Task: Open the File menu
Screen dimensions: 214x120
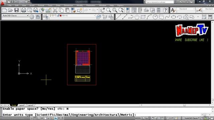Action: pos(10,5)
